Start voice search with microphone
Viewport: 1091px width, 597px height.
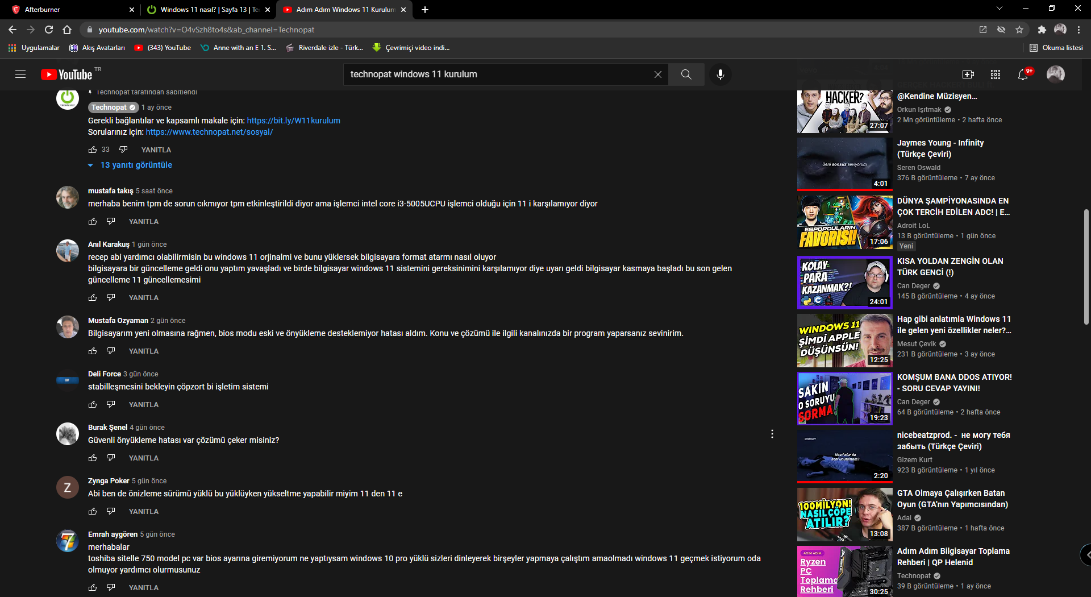pos(721,74)
